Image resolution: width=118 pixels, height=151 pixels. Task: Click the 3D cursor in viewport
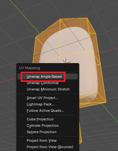[x=66, y=61]
